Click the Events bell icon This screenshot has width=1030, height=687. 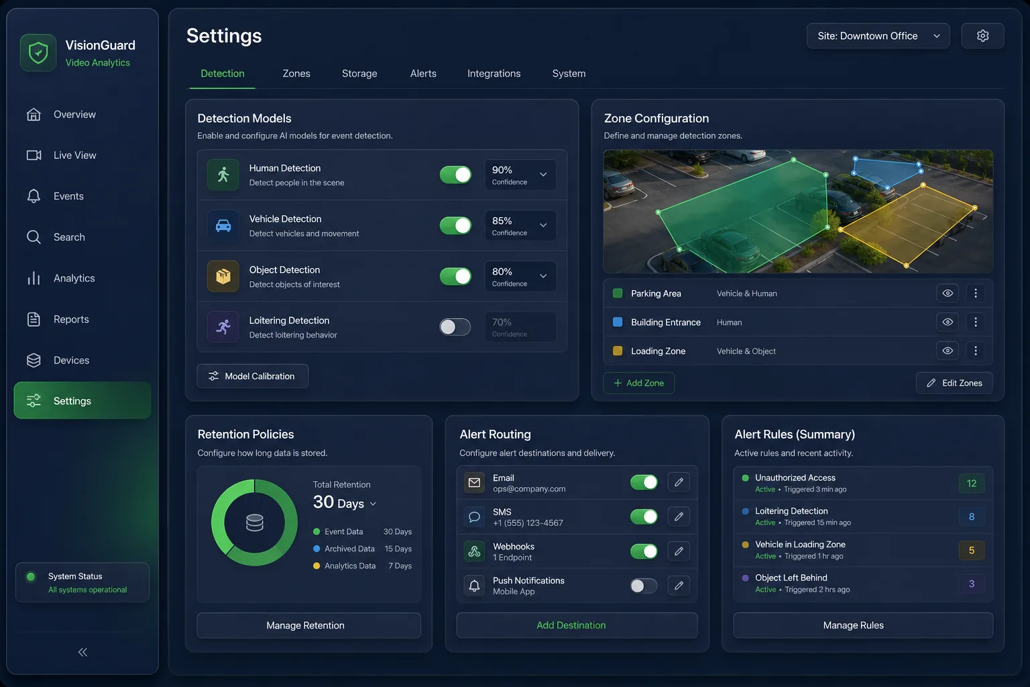pos(34,197)
